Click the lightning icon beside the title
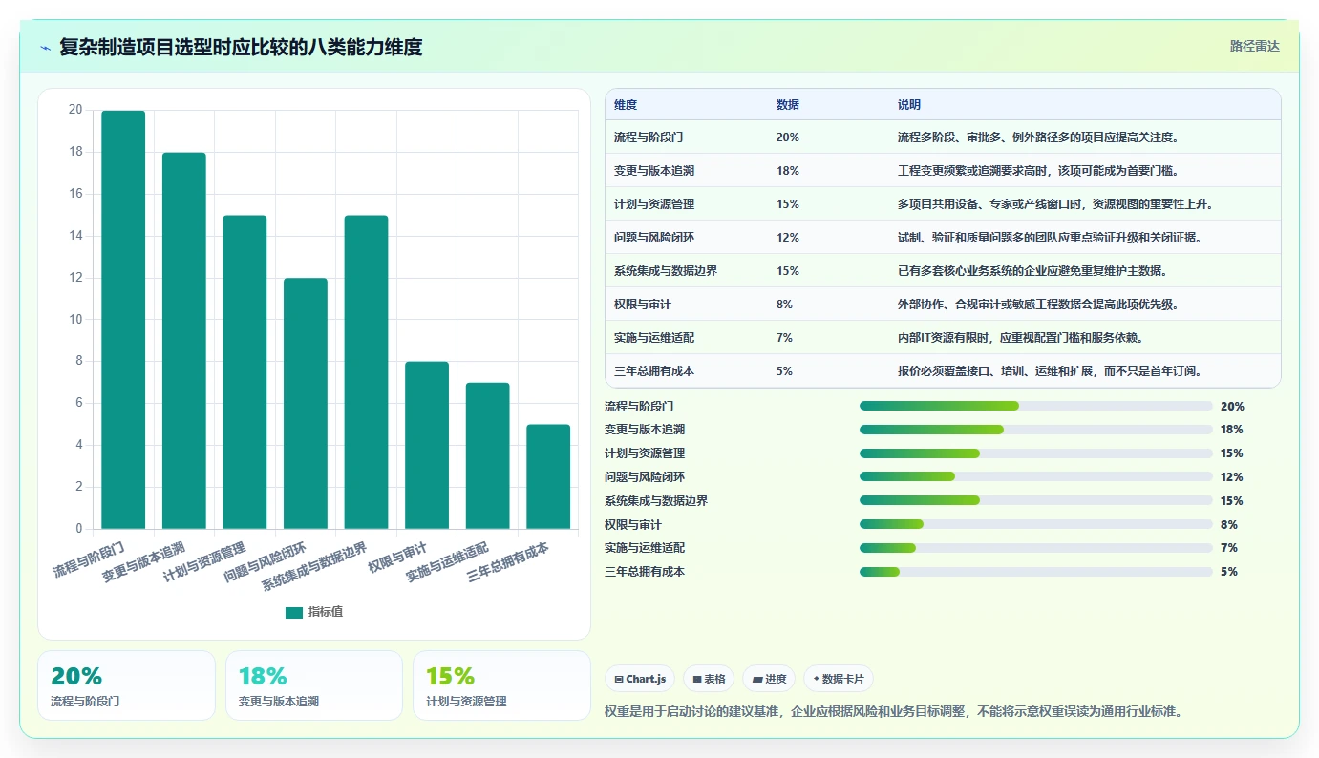Image resolution: width=1319 pixels, height=758 pixels. tap(45, 48)
